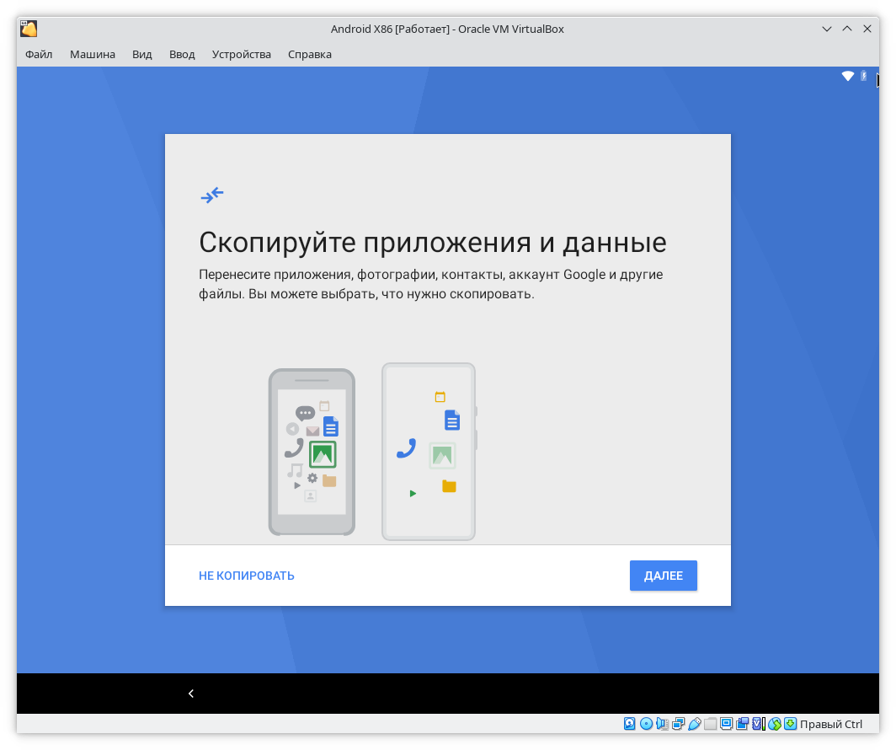Click the VirtualBox window icon in title bar
This screenshot has width=896, height=750.
tap(29, 29)
